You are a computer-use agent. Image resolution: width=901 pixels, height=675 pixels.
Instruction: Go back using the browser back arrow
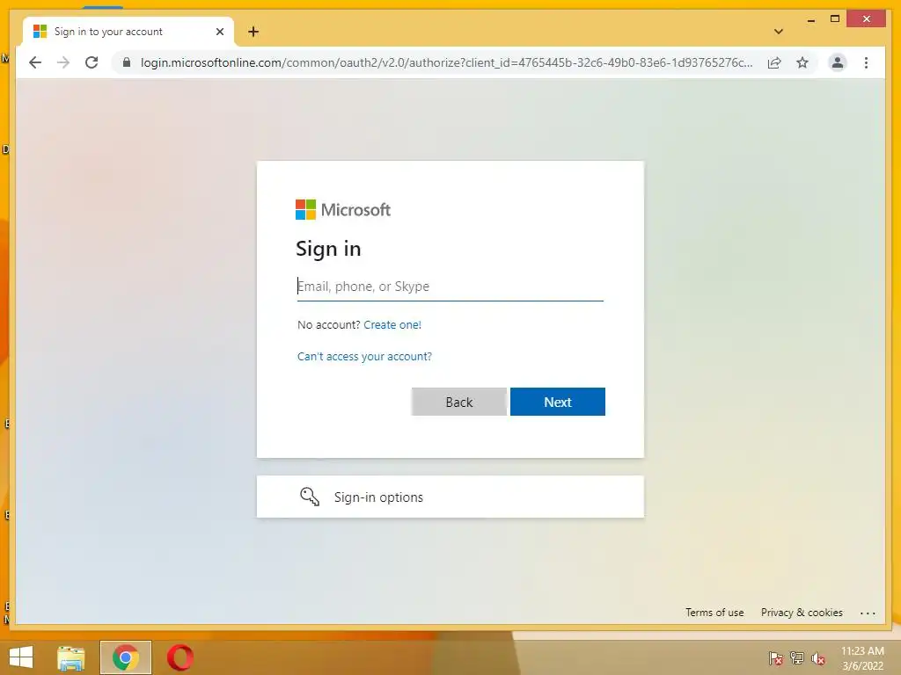[35, 62]
